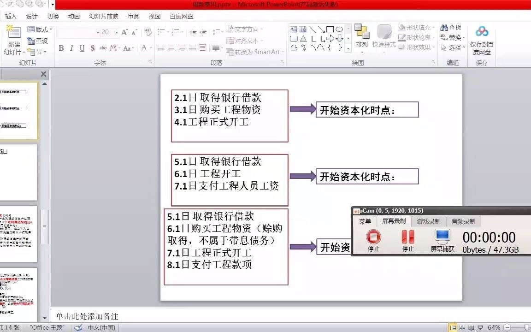Click 新建幻灯片 to add a slide
The image size is (531, 332).
13,39
